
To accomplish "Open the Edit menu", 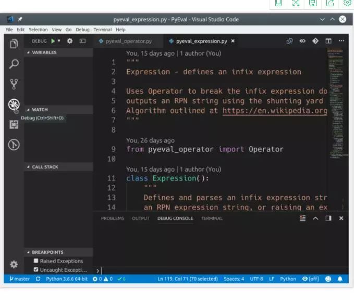I will [20, 30].
